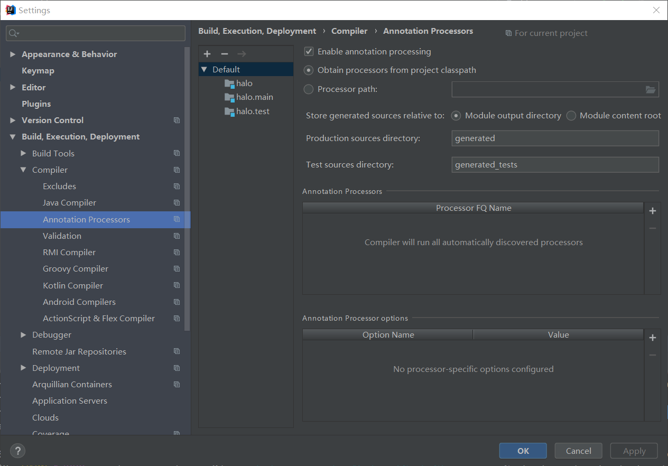
Task: Click the Option Name column header
Action: click(388, 335)
